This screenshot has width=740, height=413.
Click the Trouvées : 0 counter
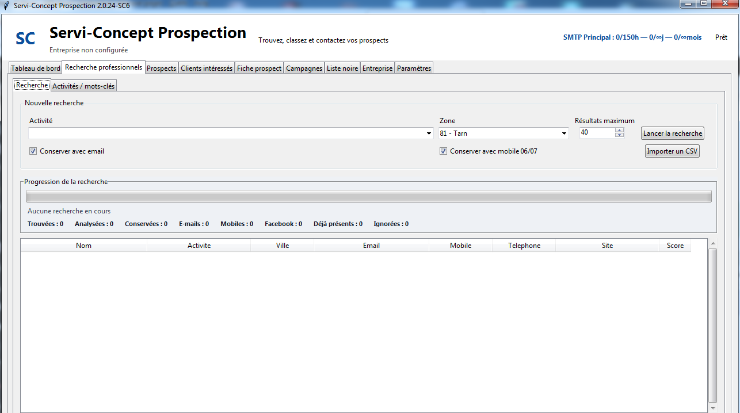45,224
